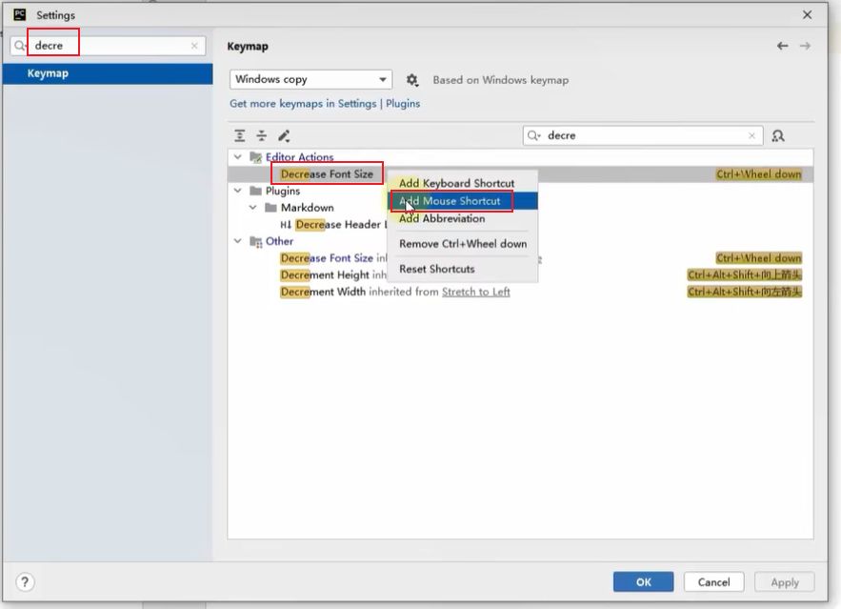Collapse the Plugins tree node
This screenshot has width=841, height=609.
tap(238, 191)
